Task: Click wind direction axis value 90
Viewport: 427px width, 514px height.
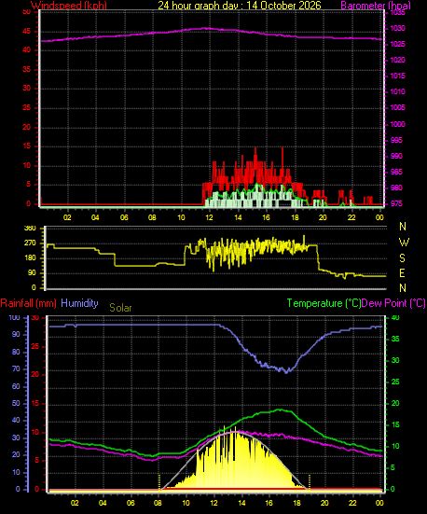Action: [32, 273]
